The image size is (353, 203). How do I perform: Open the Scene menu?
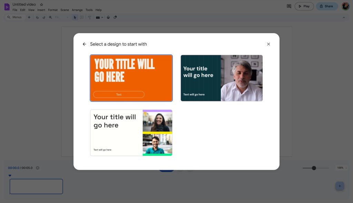pyautogui.click(x=64, y=10)
